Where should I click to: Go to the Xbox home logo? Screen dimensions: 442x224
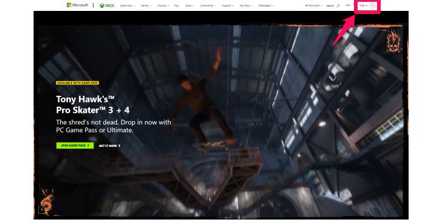tap(107, 5)
